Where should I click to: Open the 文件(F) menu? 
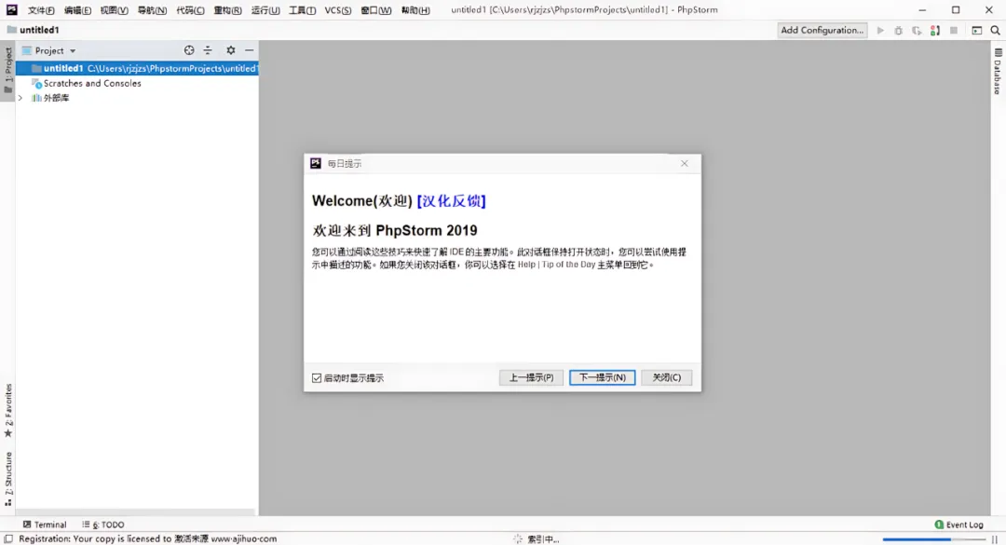point(40,10)
